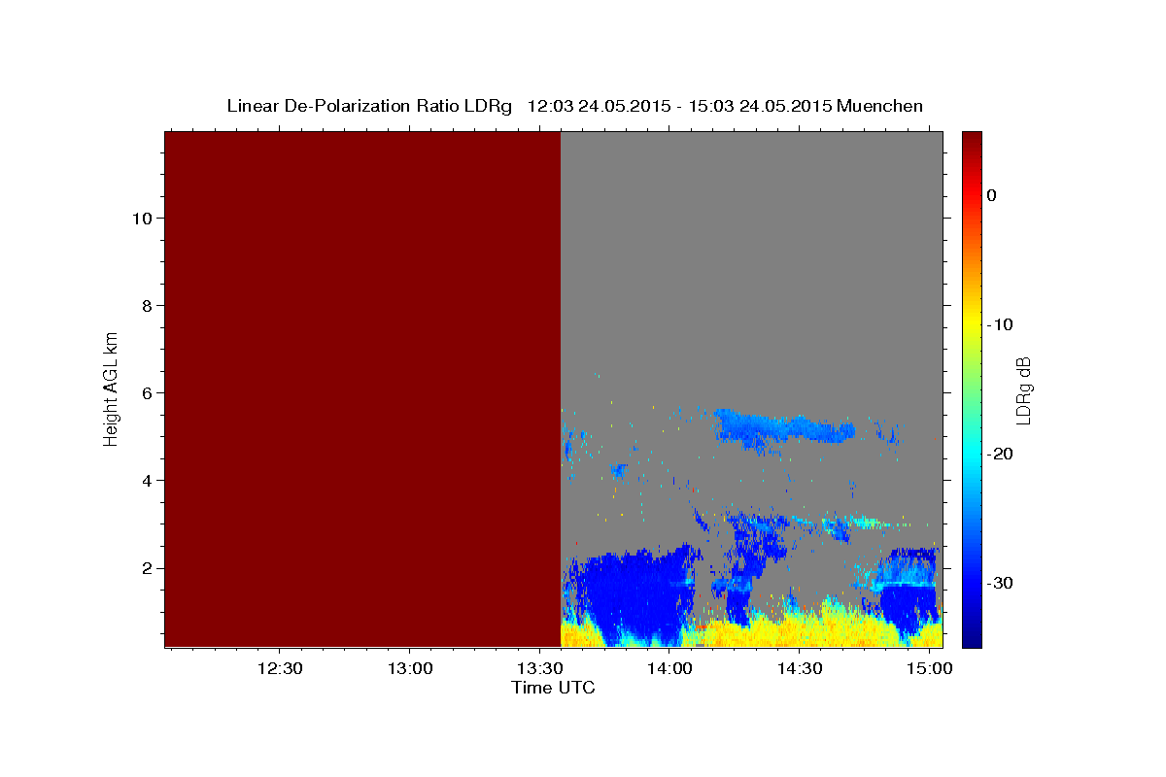The height and width of the screenshot is (777, 1166).
Task: Click the 15:00 time tick label
Action: [930, 669]
